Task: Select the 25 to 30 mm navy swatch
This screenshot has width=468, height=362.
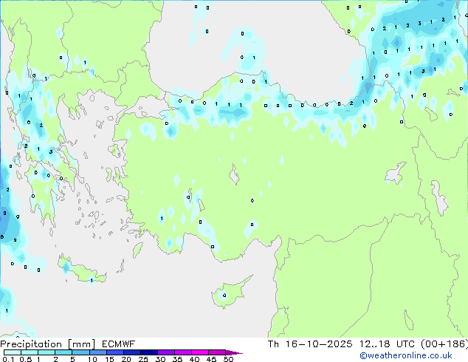Action: [148, 352]
